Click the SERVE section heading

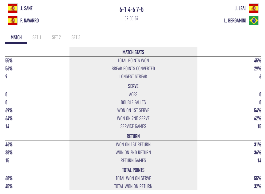[133, 86]
